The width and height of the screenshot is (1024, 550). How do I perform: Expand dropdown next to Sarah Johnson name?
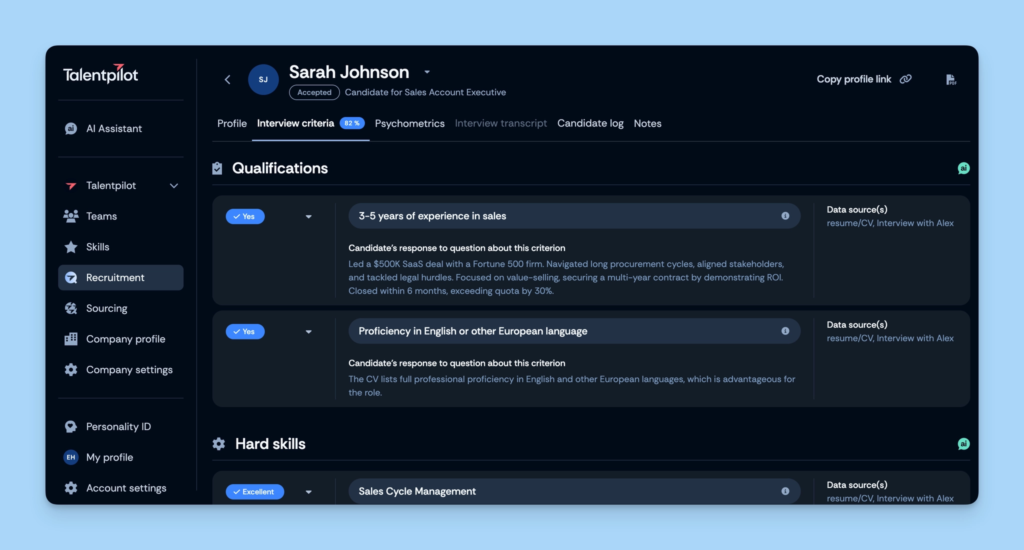point(427,72)
